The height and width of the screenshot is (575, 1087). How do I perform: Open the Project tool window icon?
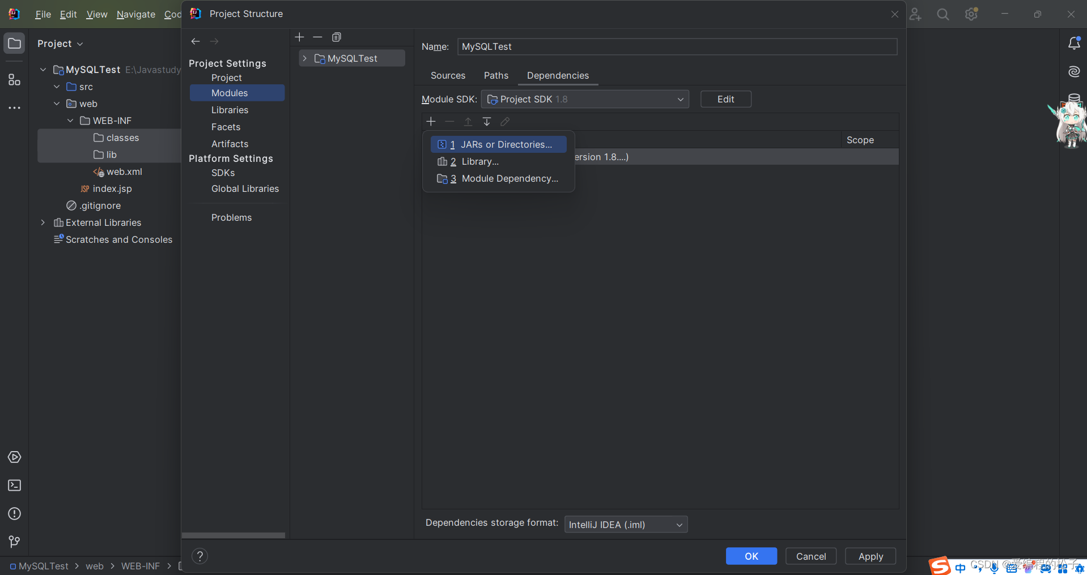click(15, 44)
